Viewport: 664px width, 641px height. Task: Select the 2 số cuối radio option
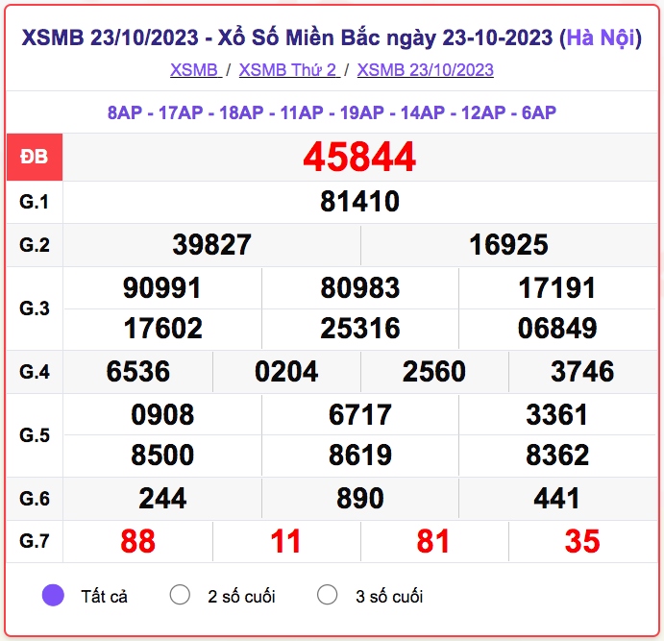pyautogui.click(x=180, y=595)
